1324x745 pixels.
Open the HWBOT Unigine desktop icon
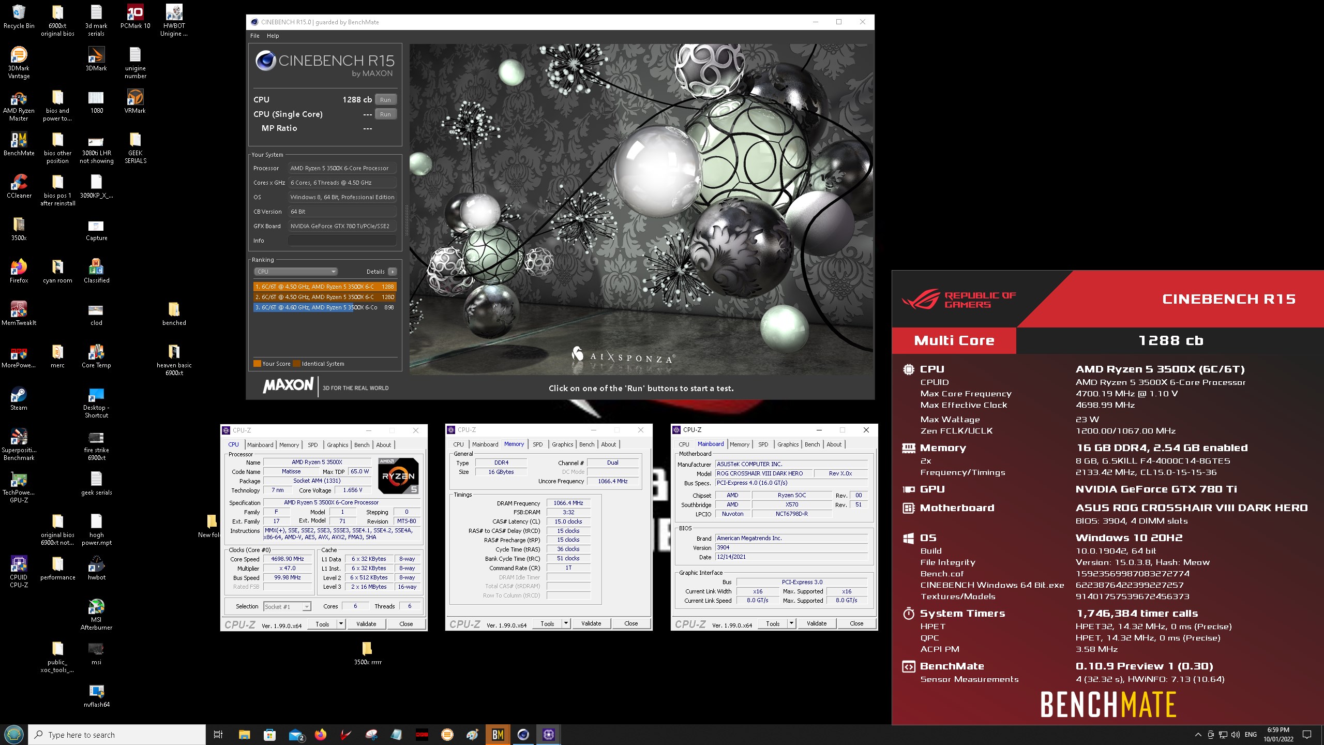click(x=174, y=20)
